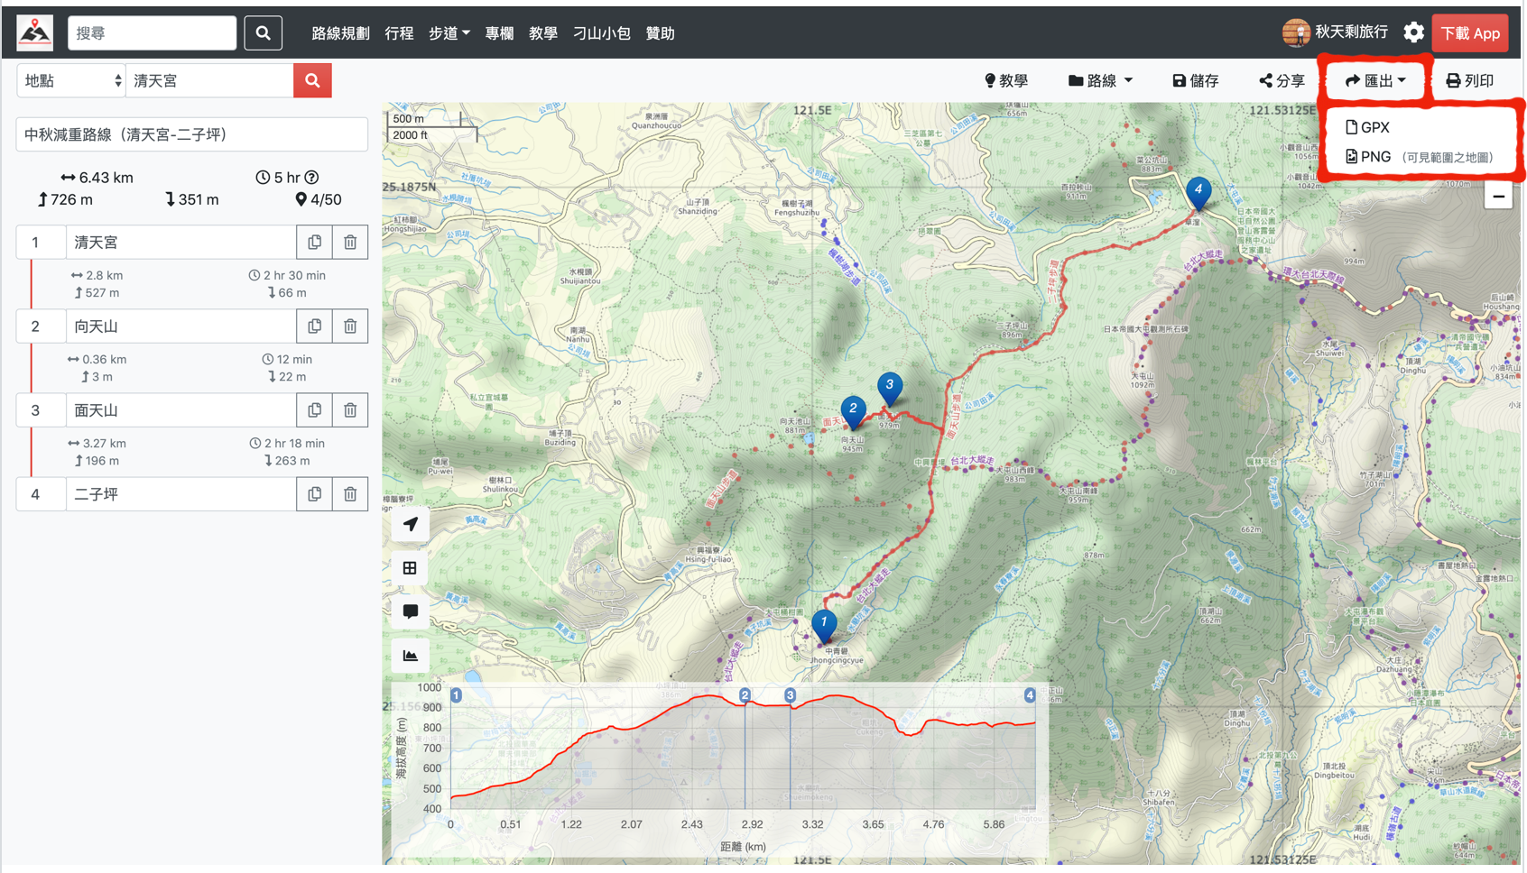Screen dimensions: 1527x873
Task: Click the waypoint 2 name field 向天山
Action: tap(180, 326)
